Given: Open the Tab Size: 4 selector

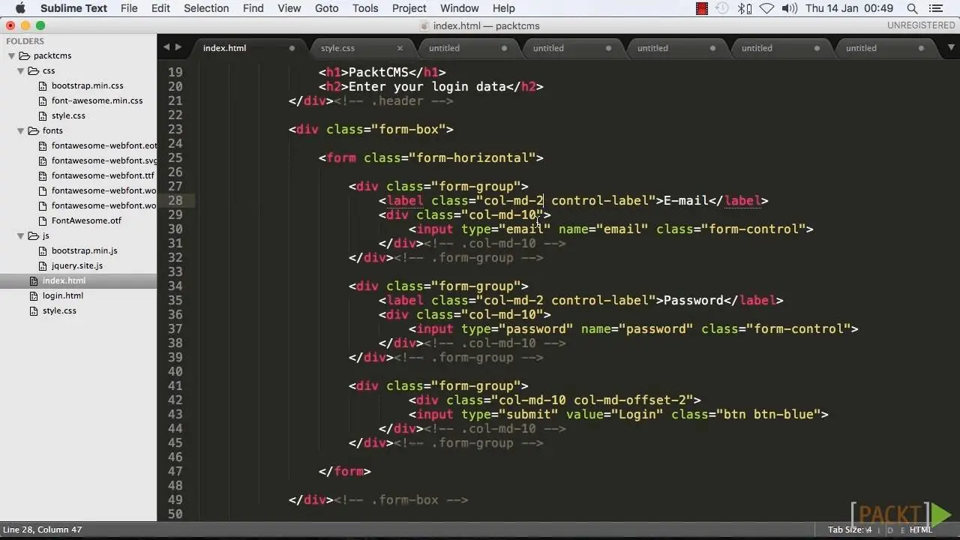Looking at the screenshot, I should 850,529.
